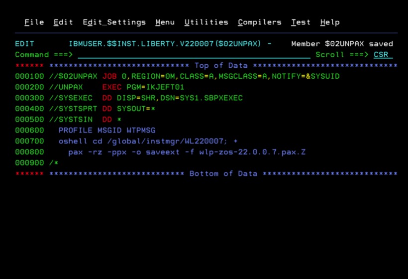This screenshot has width=408, height=279.
Task: Click line number 000700
Action: point(29,141)
